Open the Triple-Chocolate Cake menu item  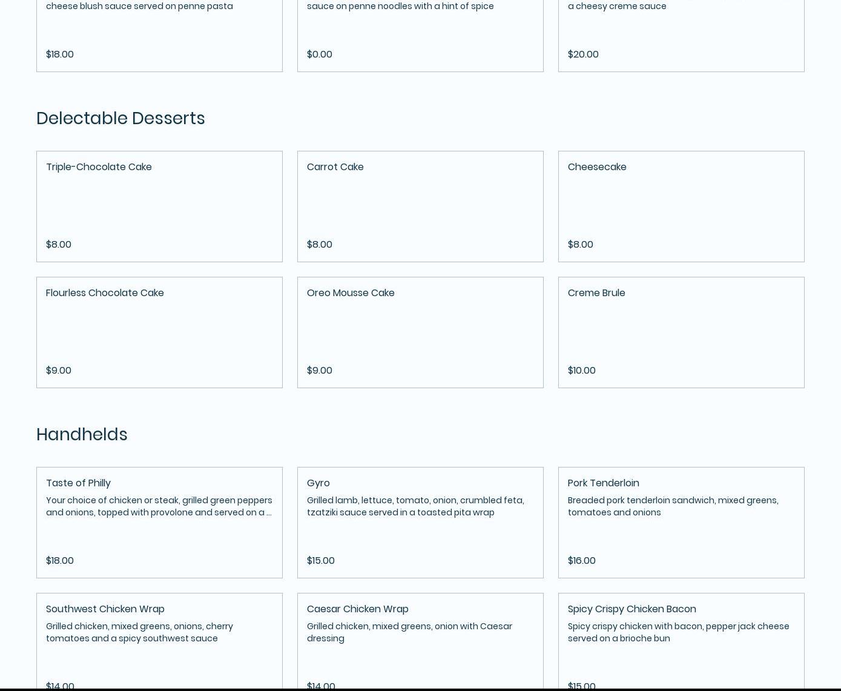99,167
